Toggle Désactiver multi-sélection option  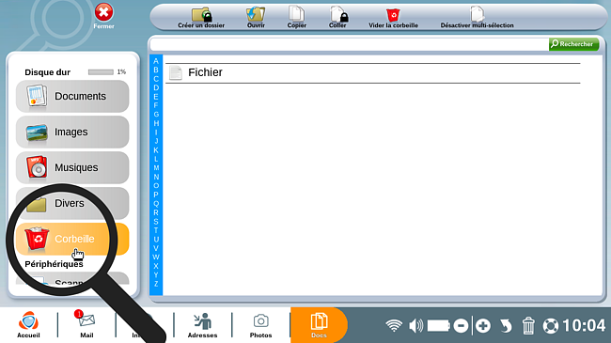point(477,18)
